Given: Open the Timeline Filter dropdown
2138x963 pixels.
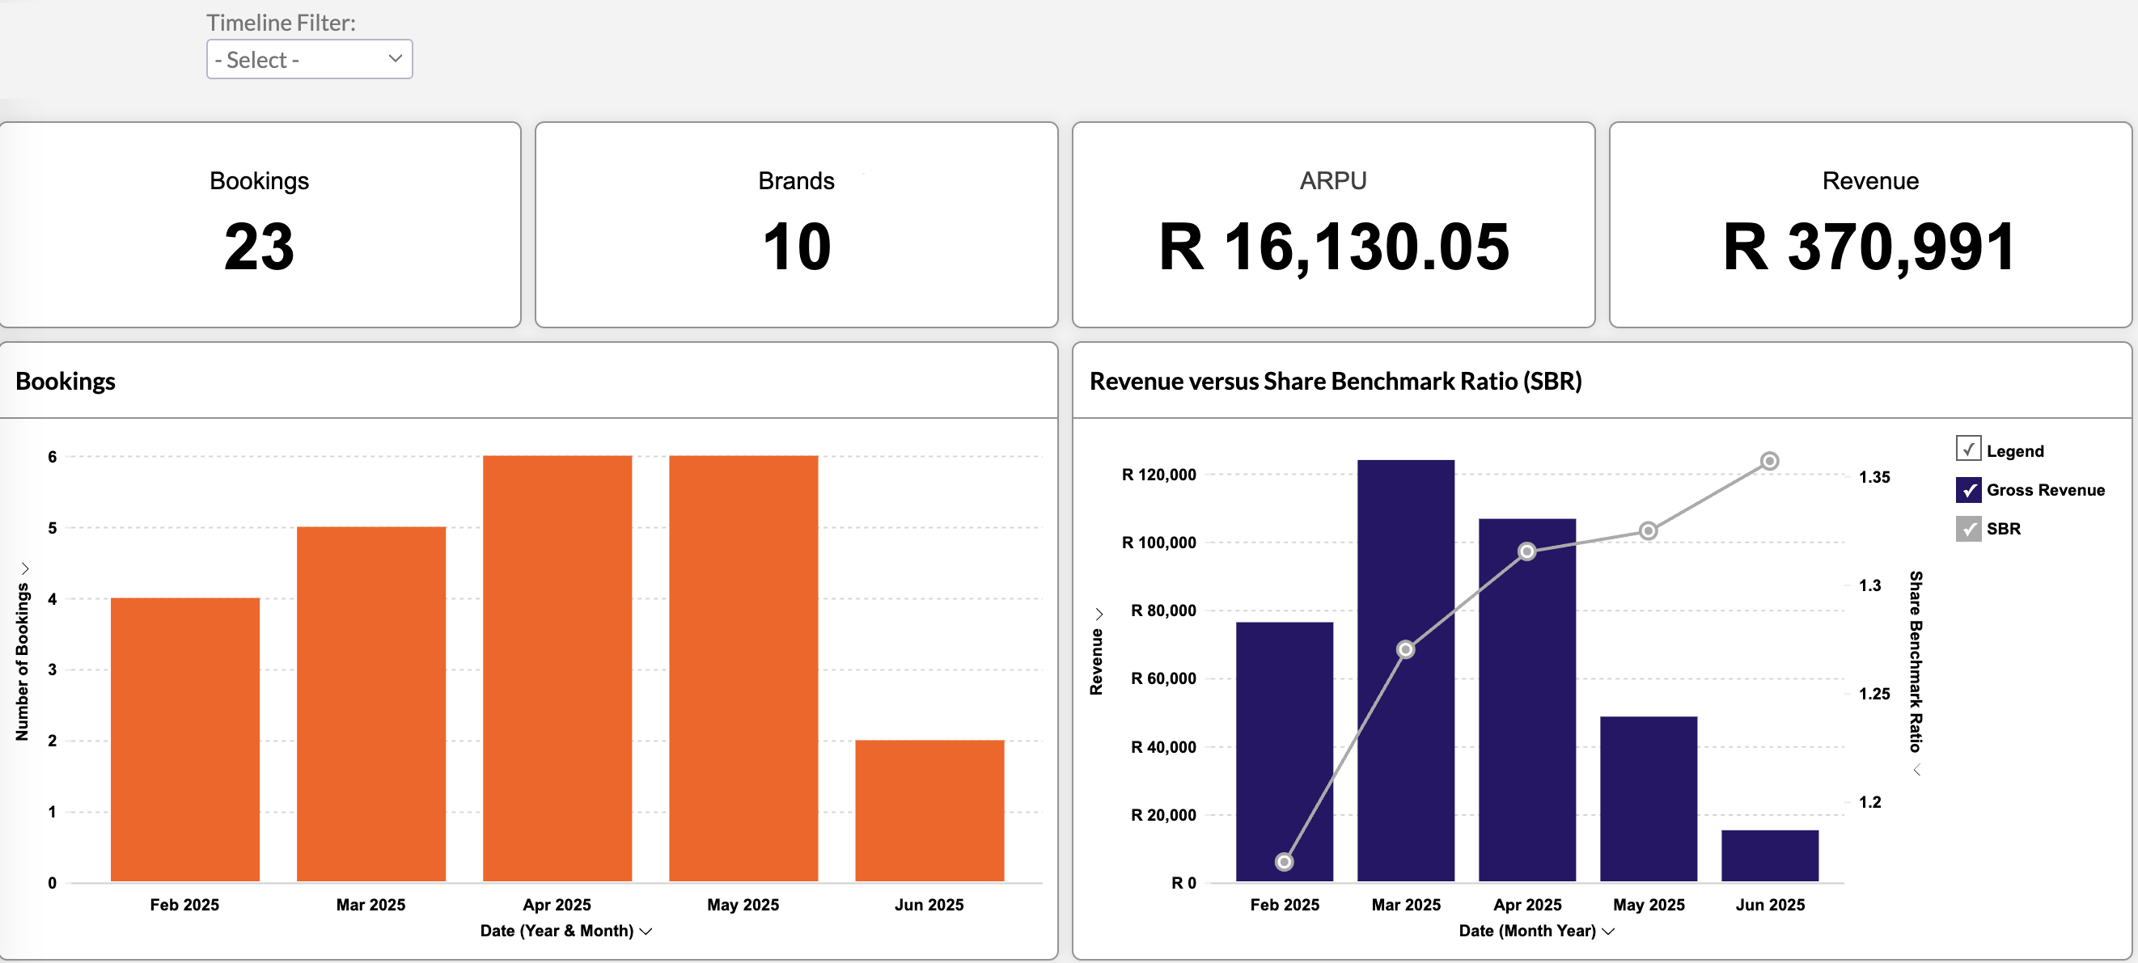Looking at the screenshot, I should click(x=309, y=60).
